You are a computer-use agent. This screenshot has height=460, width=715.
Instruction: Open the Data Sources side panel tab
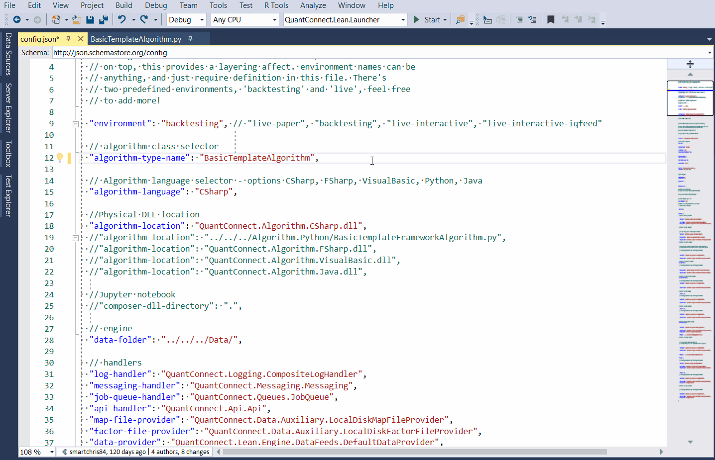(x=8, y=54)
